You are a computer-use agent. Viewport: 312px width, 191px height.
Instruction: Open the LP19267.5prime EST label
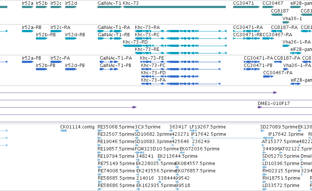point(208,127)
